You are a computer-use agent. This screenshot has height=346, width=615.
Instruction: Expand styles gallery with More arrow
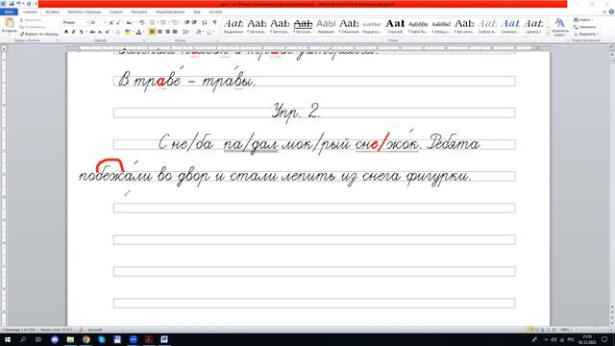(x=548, y=35)
